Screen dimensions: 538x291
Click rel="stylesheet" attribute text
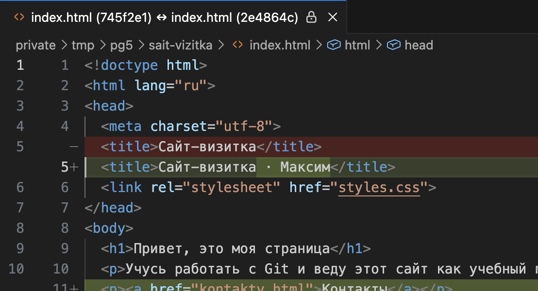pyautogui.click(x=216, y=188)
